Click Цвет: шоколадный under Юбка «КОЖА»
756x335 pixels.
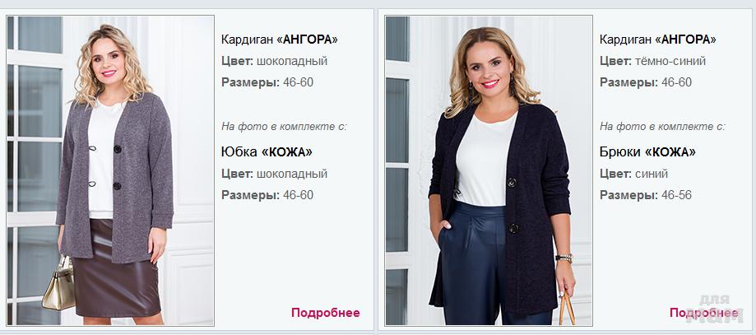tap(274, 174)
